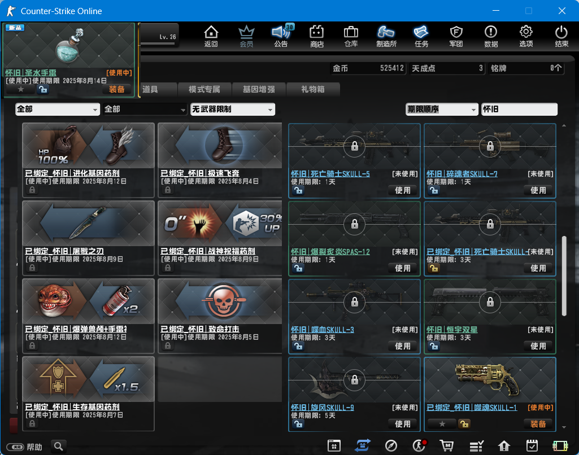Click the magnifier search icon beside 帮助
Image resolution: width=579 pixels, height=455 pixels.
pyautogui.click(x=58, y=447)
